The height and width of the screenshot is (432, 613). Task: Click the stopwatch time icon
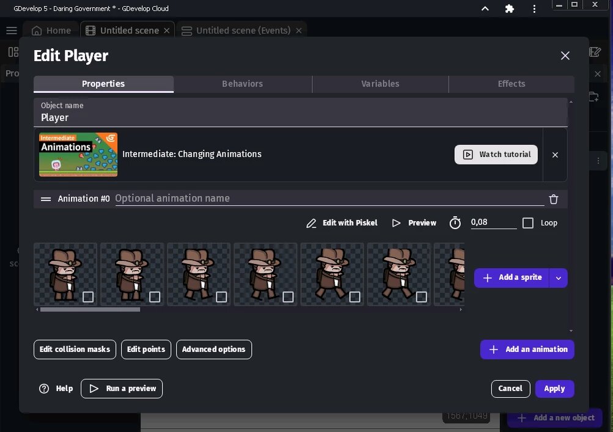point(455,222)
